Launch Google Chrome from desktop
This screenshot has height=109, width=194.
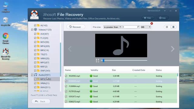coord(5,38)
